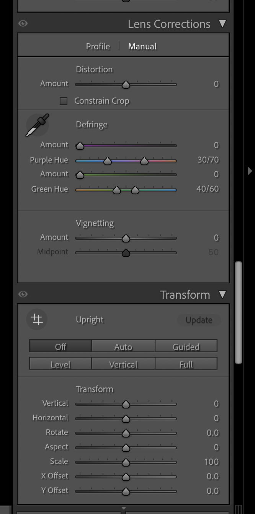The width and height of the screenshot is (255, 514).
Task: Switch to the Manual tab
Action: (x=142, y=46)
